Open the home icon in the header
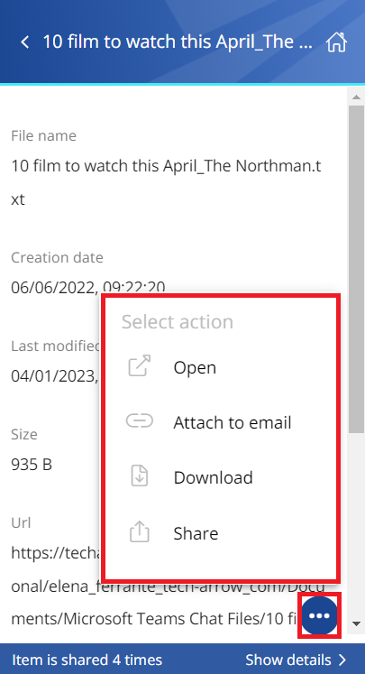The width and height of the screenshot is (365, 674). click(x=336, y=42)
